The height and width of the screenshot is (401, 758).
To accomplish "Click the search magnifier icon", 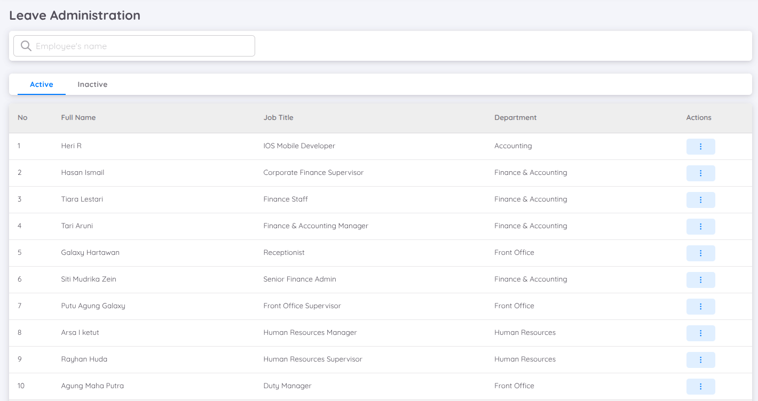I will tap(26, 46).
